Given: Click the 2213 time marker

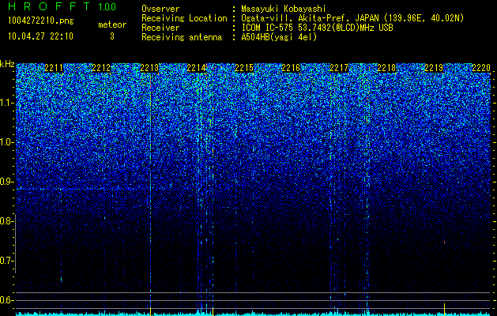Looking at the screenshot, I should tap(149, 68).
